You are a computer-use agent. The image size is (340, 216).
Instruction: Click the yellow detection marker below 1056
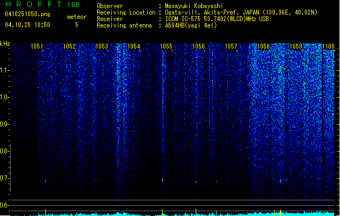[196, 212]
